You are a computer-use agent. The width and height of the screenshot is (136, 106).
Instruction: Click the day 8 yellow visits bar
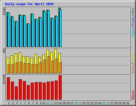pos(36,59)
